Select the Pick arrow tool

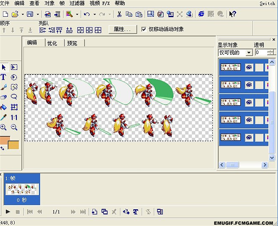point(4,67)
